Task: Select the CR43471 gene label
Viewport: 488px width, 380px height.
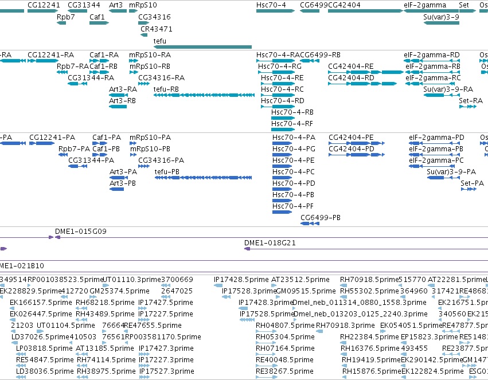Action: pos(156,29)
